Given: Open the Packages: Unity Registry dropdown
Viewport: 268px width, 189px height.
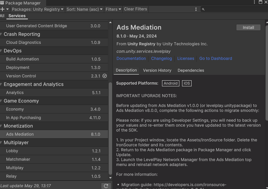Looking at the screenshot, I should coord(38,9).
